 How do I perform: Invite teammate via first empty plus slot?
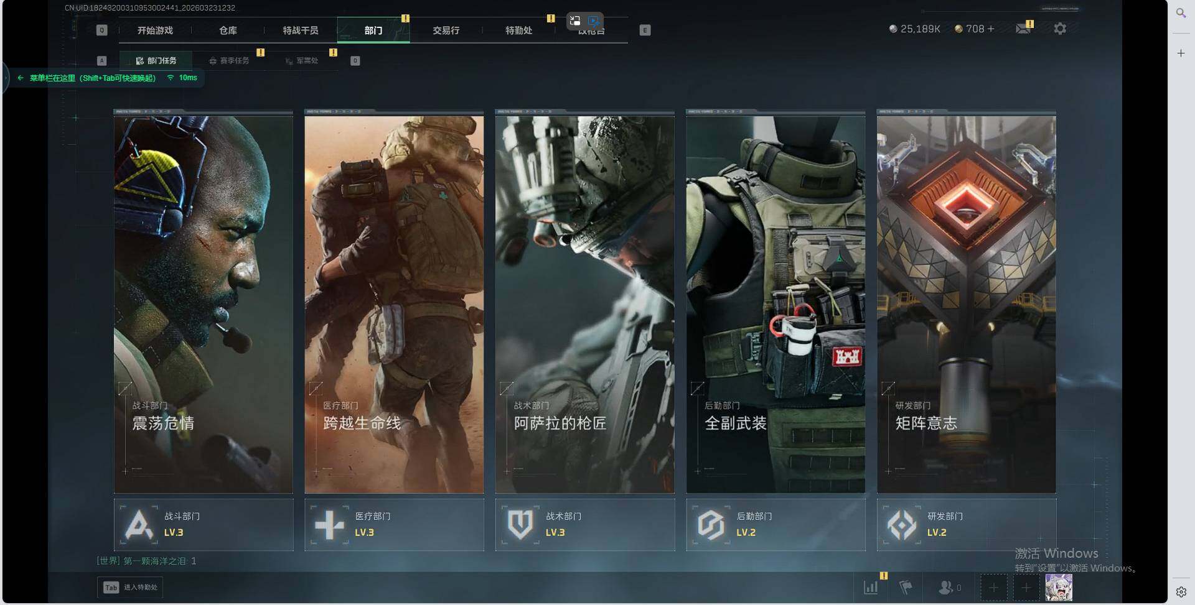pyautogui.click(x=993, y=588)
